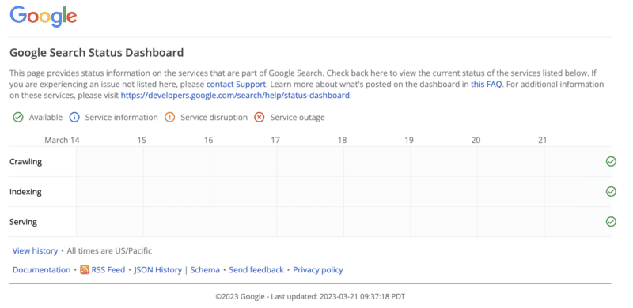Click Send feedback link
633x308 pixels.
tap(256, 270)
